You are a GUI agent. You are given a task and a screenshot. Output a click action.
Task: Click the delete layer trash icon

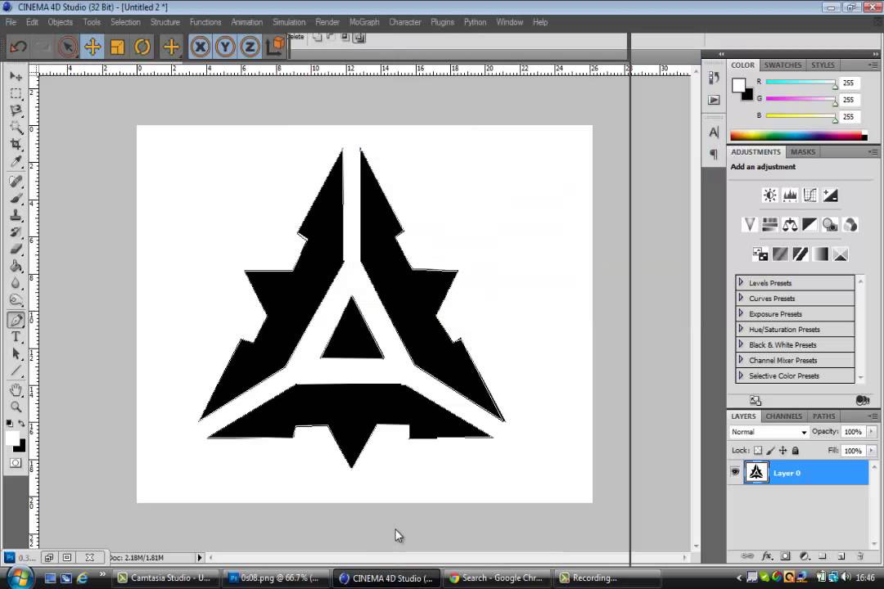pyautogui.click(x=860, y=556)
